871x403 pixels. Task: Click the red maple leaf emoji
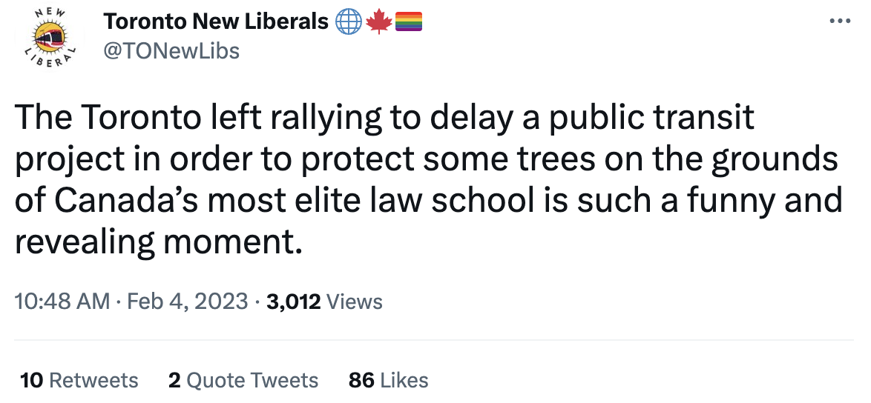click(x=378, y=22)
